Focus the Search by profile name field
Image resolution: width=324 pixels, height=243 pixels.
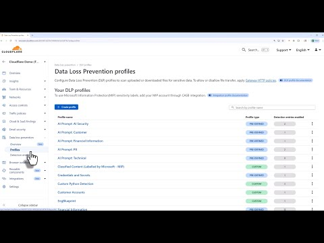coord(272,107)
